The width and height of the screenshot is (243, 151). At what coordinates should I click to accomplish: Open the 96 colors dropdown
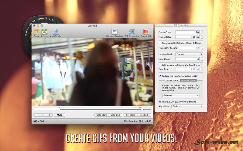point(181,95)
